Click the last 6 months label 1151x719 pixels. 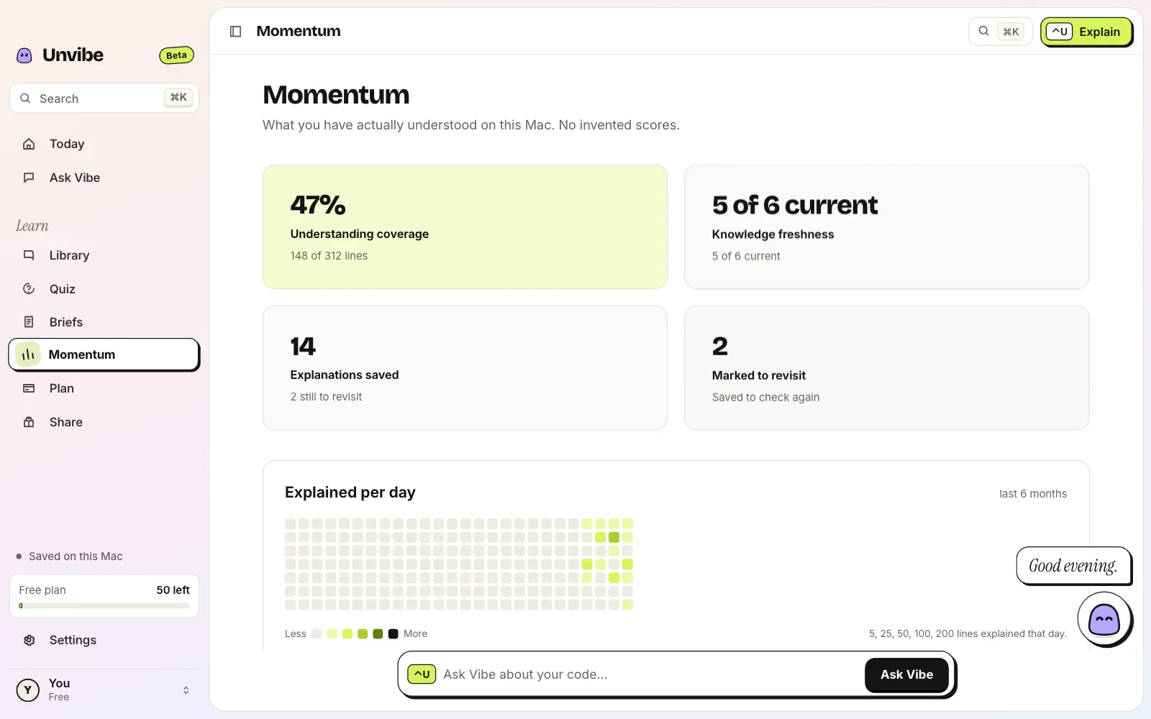tap(1033, 494)
